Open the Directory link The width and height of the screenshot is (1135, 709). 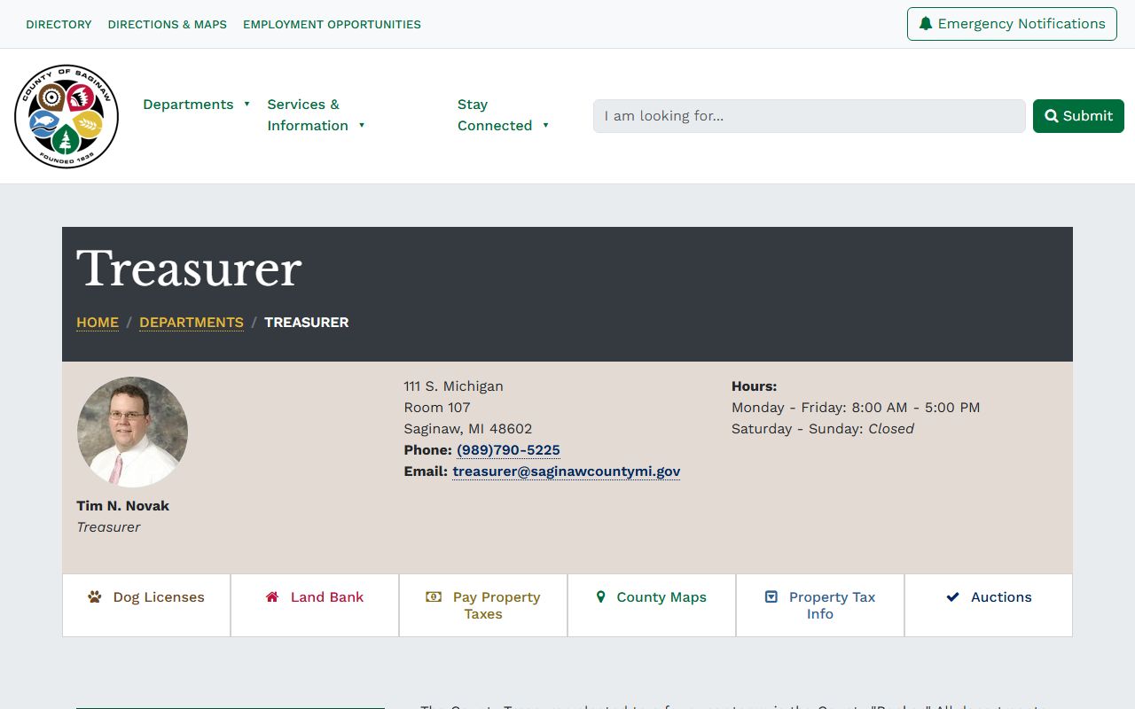point(59,25)
